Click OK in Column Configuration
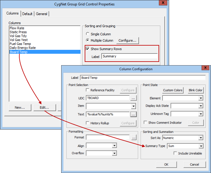The width and height of the screenshot is (211, 173). (166, 165)
